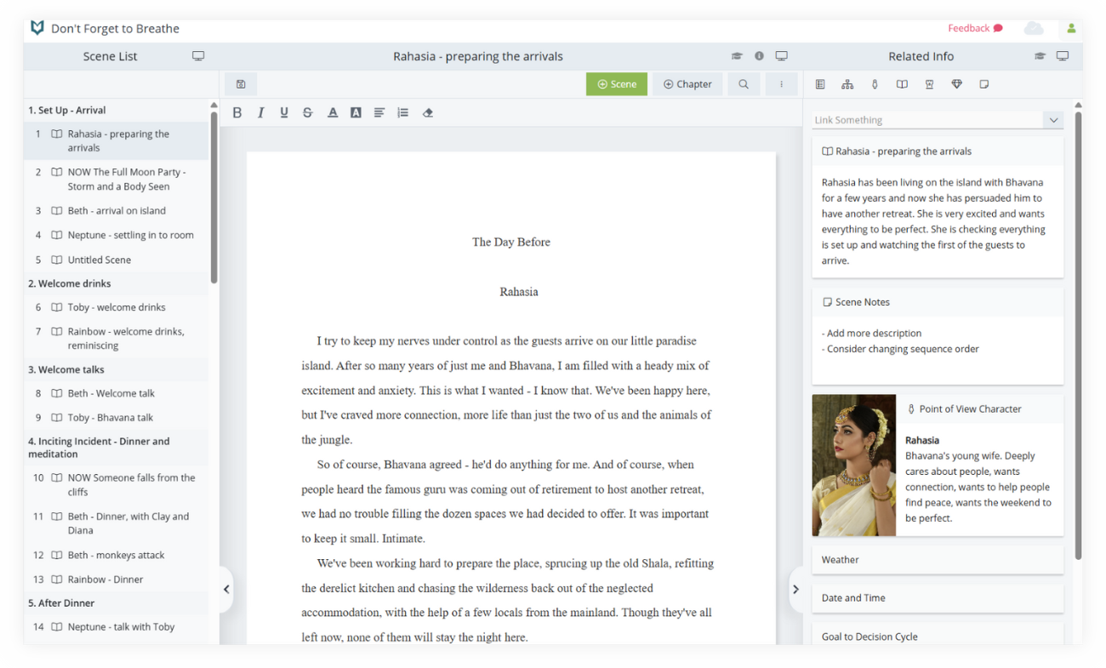Select chapter 1. Set Up - Arrival
1106x668 pixels.
[116, 110]
